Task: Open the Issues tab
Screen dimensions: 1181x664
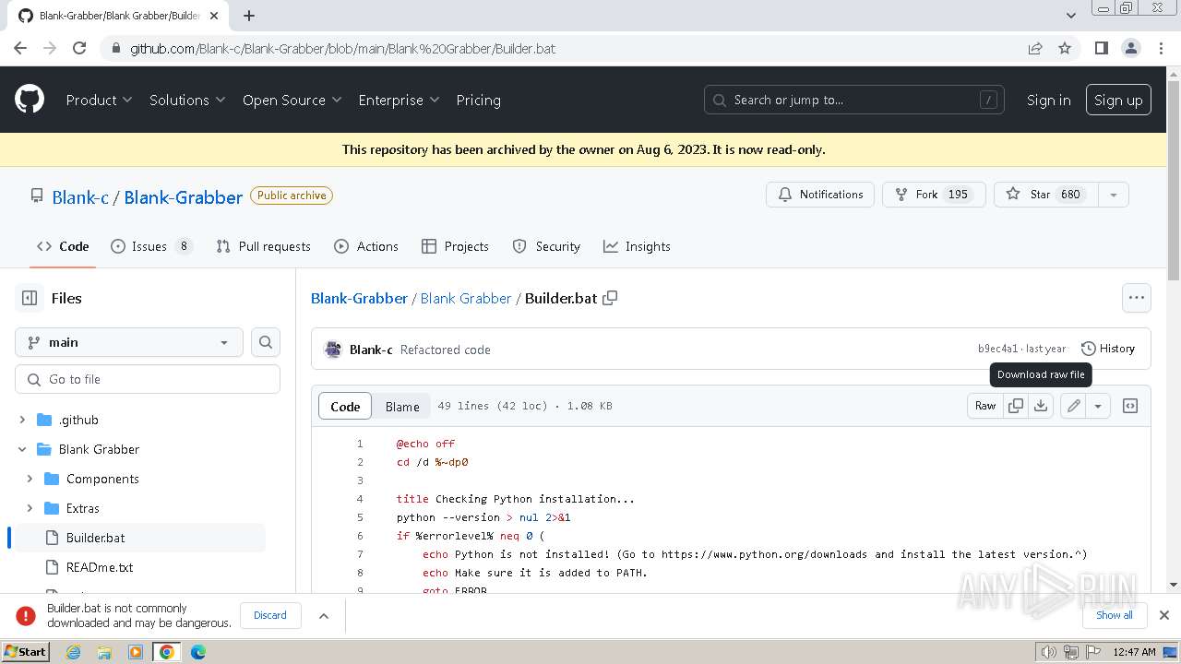Action: [x=151, y=246]
